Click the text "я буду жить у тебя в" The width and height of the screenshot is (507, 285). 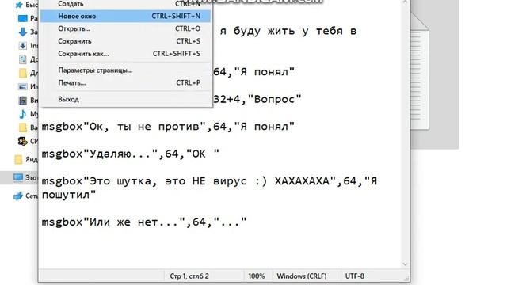(288, 32)
